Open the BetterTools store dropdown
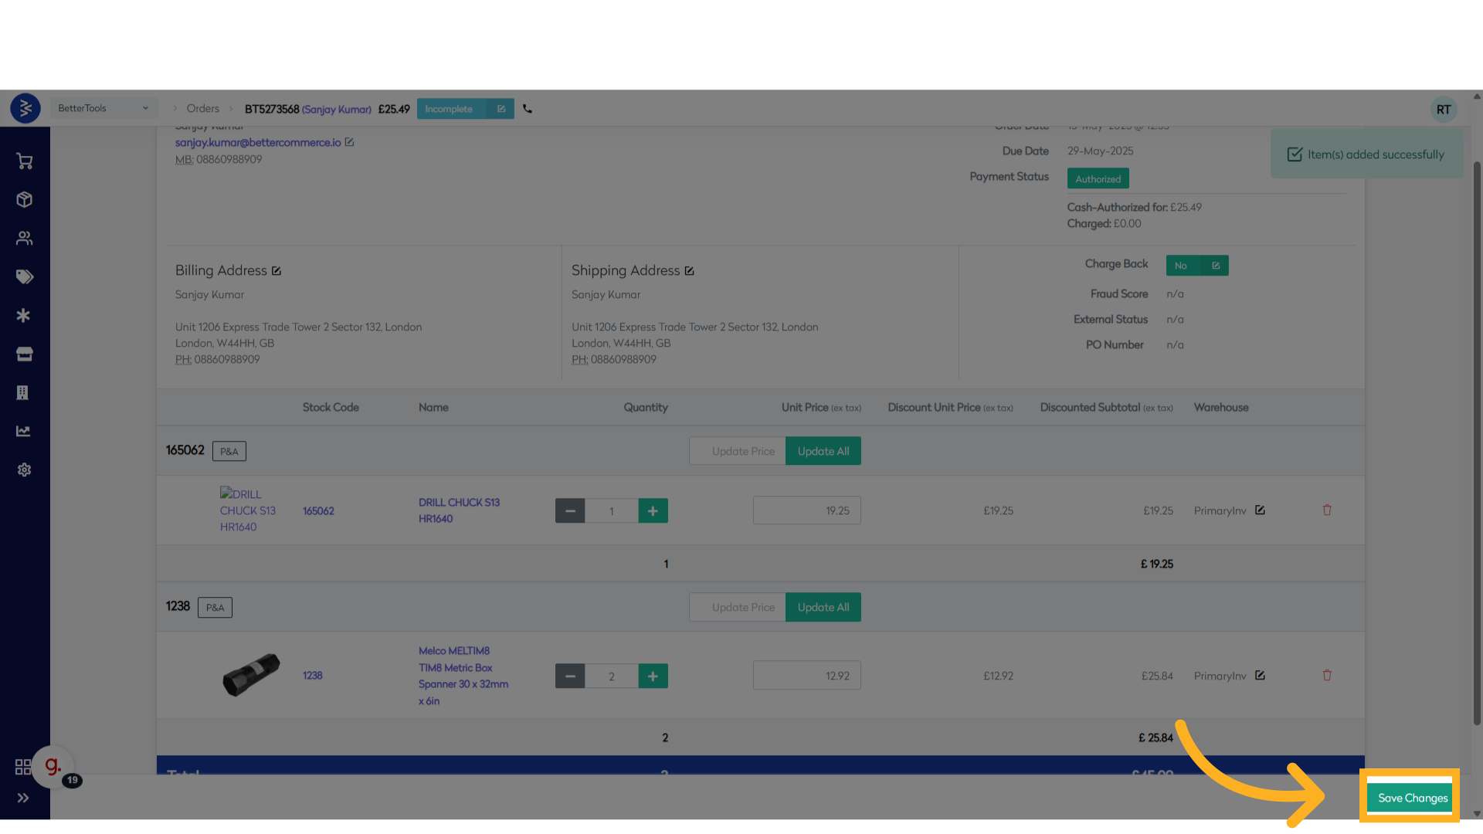The height and width of the screenshot is (834, 1483). click(x=103, y=109)
